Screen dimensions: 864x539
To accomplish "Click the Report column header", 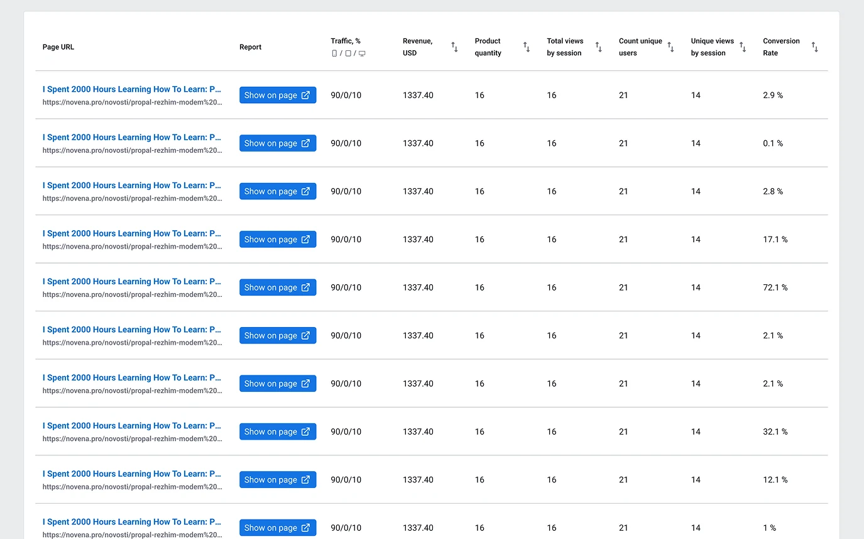I will (x=250, y=47).
